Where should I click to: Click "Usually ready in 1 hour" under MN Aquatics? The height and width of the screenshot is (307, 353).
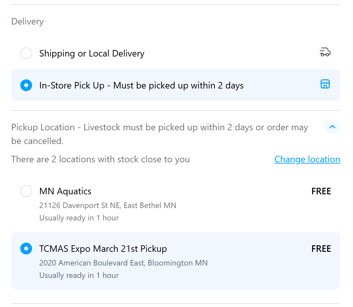click(79, 218)
